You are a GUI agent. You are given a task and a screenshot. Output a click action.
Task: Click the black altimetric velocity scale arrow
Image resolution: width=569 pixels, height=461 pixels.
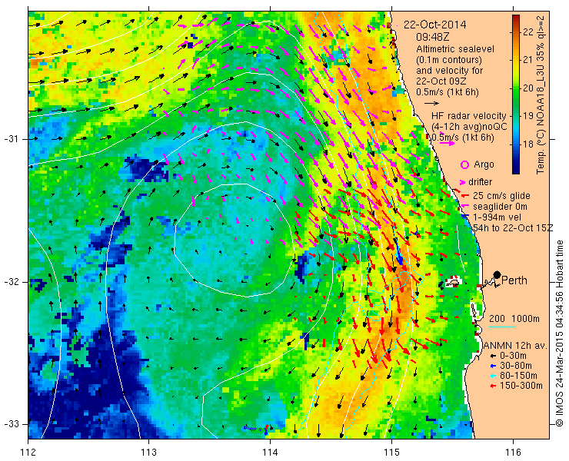pos(431,104)
